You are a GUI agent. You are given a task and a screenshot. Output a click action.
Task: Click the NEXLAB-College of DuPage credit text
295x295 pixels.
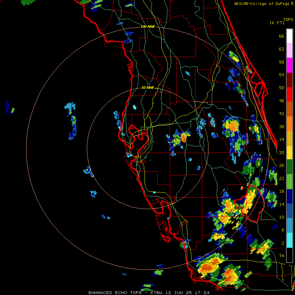[262, 4]
